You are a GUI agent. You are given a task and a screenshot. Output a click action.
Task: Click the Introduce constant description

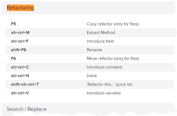105,67
